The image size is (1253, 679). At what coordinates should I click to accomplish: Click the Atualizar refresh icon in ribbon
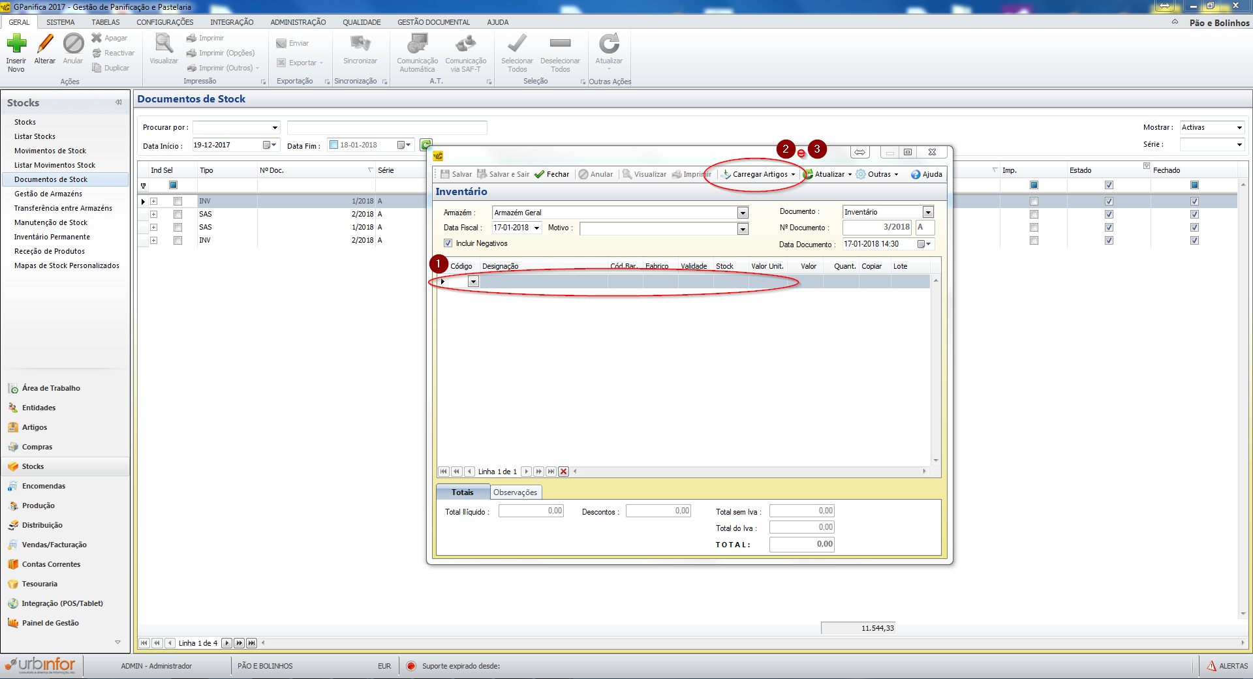pos(609,44)
